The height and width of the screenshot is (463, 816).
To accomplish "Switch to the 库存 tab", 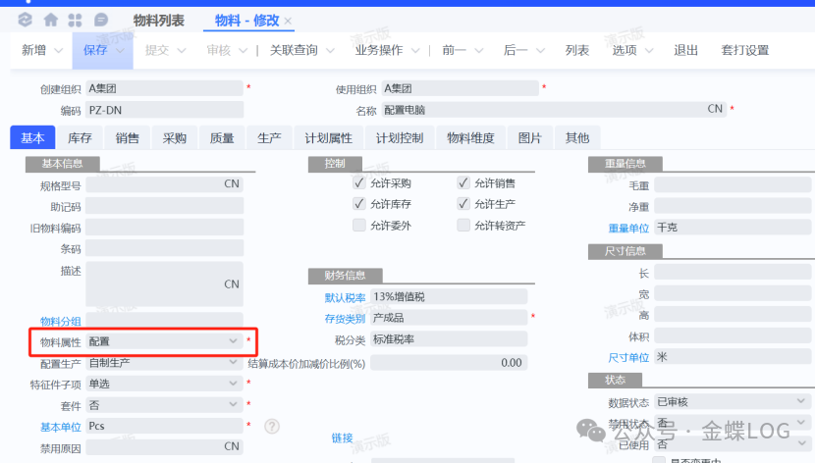I will pyautogui.click(x=80, y=138).
